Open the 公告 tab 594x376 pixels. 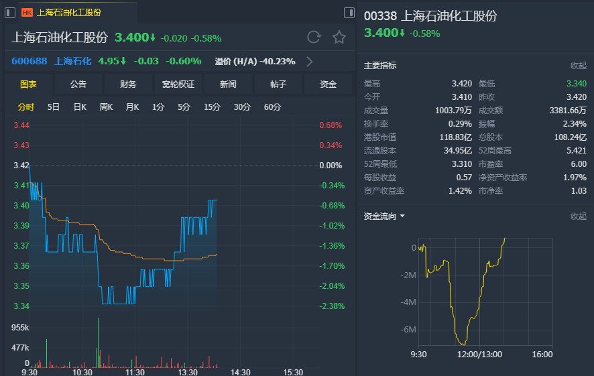78,84
